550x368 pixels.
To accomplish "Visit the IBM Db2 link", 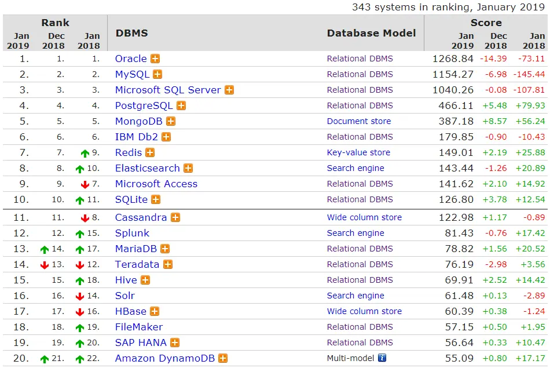I will pos(137,137).
